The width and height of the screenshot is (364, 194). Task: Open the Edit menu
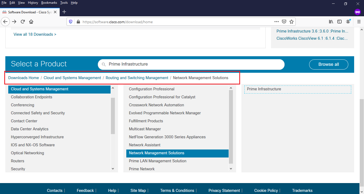[12, 3]
